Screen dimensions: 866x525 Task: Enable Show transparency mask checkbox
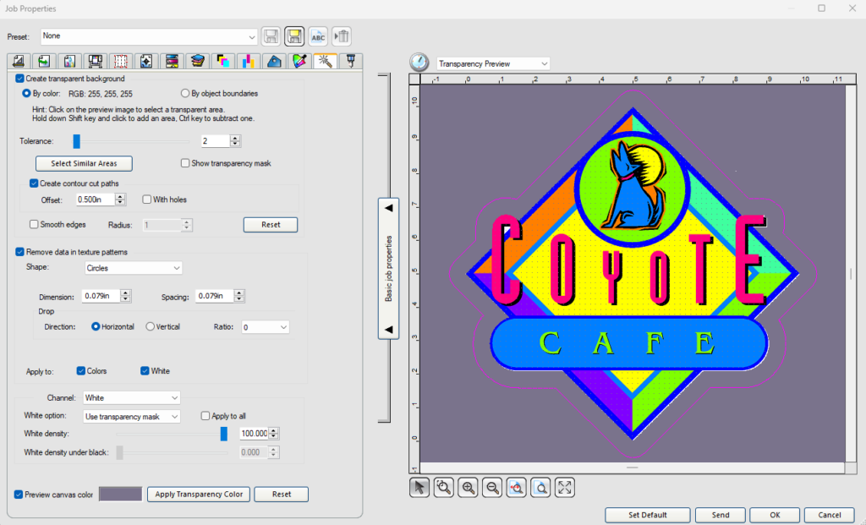[x=185, y=163]
